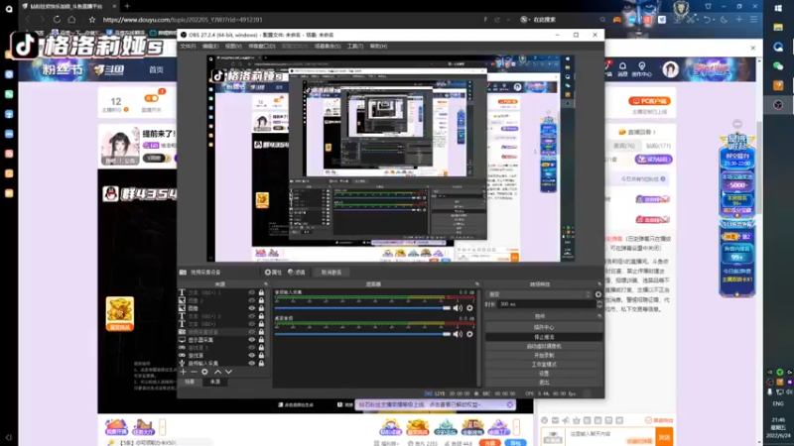Move selected source up with the up arrow
This screenshot has height=446, width=794.
pyautogui.click(x=217, y=372)
